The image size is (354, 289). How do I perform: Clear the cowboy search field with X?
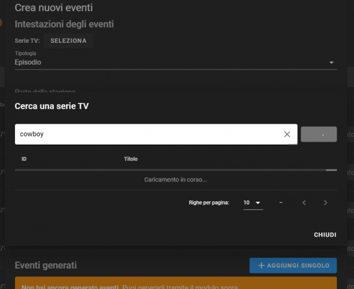(x=287, y=134)
